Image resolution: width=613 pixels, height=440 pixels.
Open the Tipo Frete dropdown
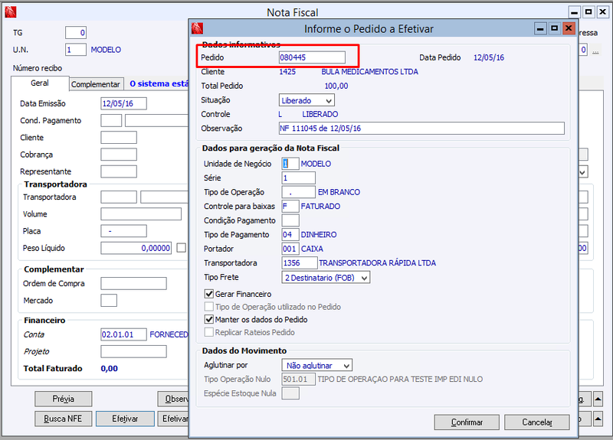tap(326, 278)
